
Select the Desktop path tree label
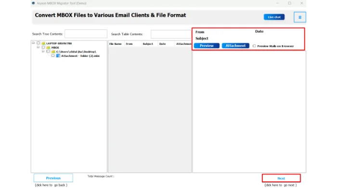tap(76, 52)
